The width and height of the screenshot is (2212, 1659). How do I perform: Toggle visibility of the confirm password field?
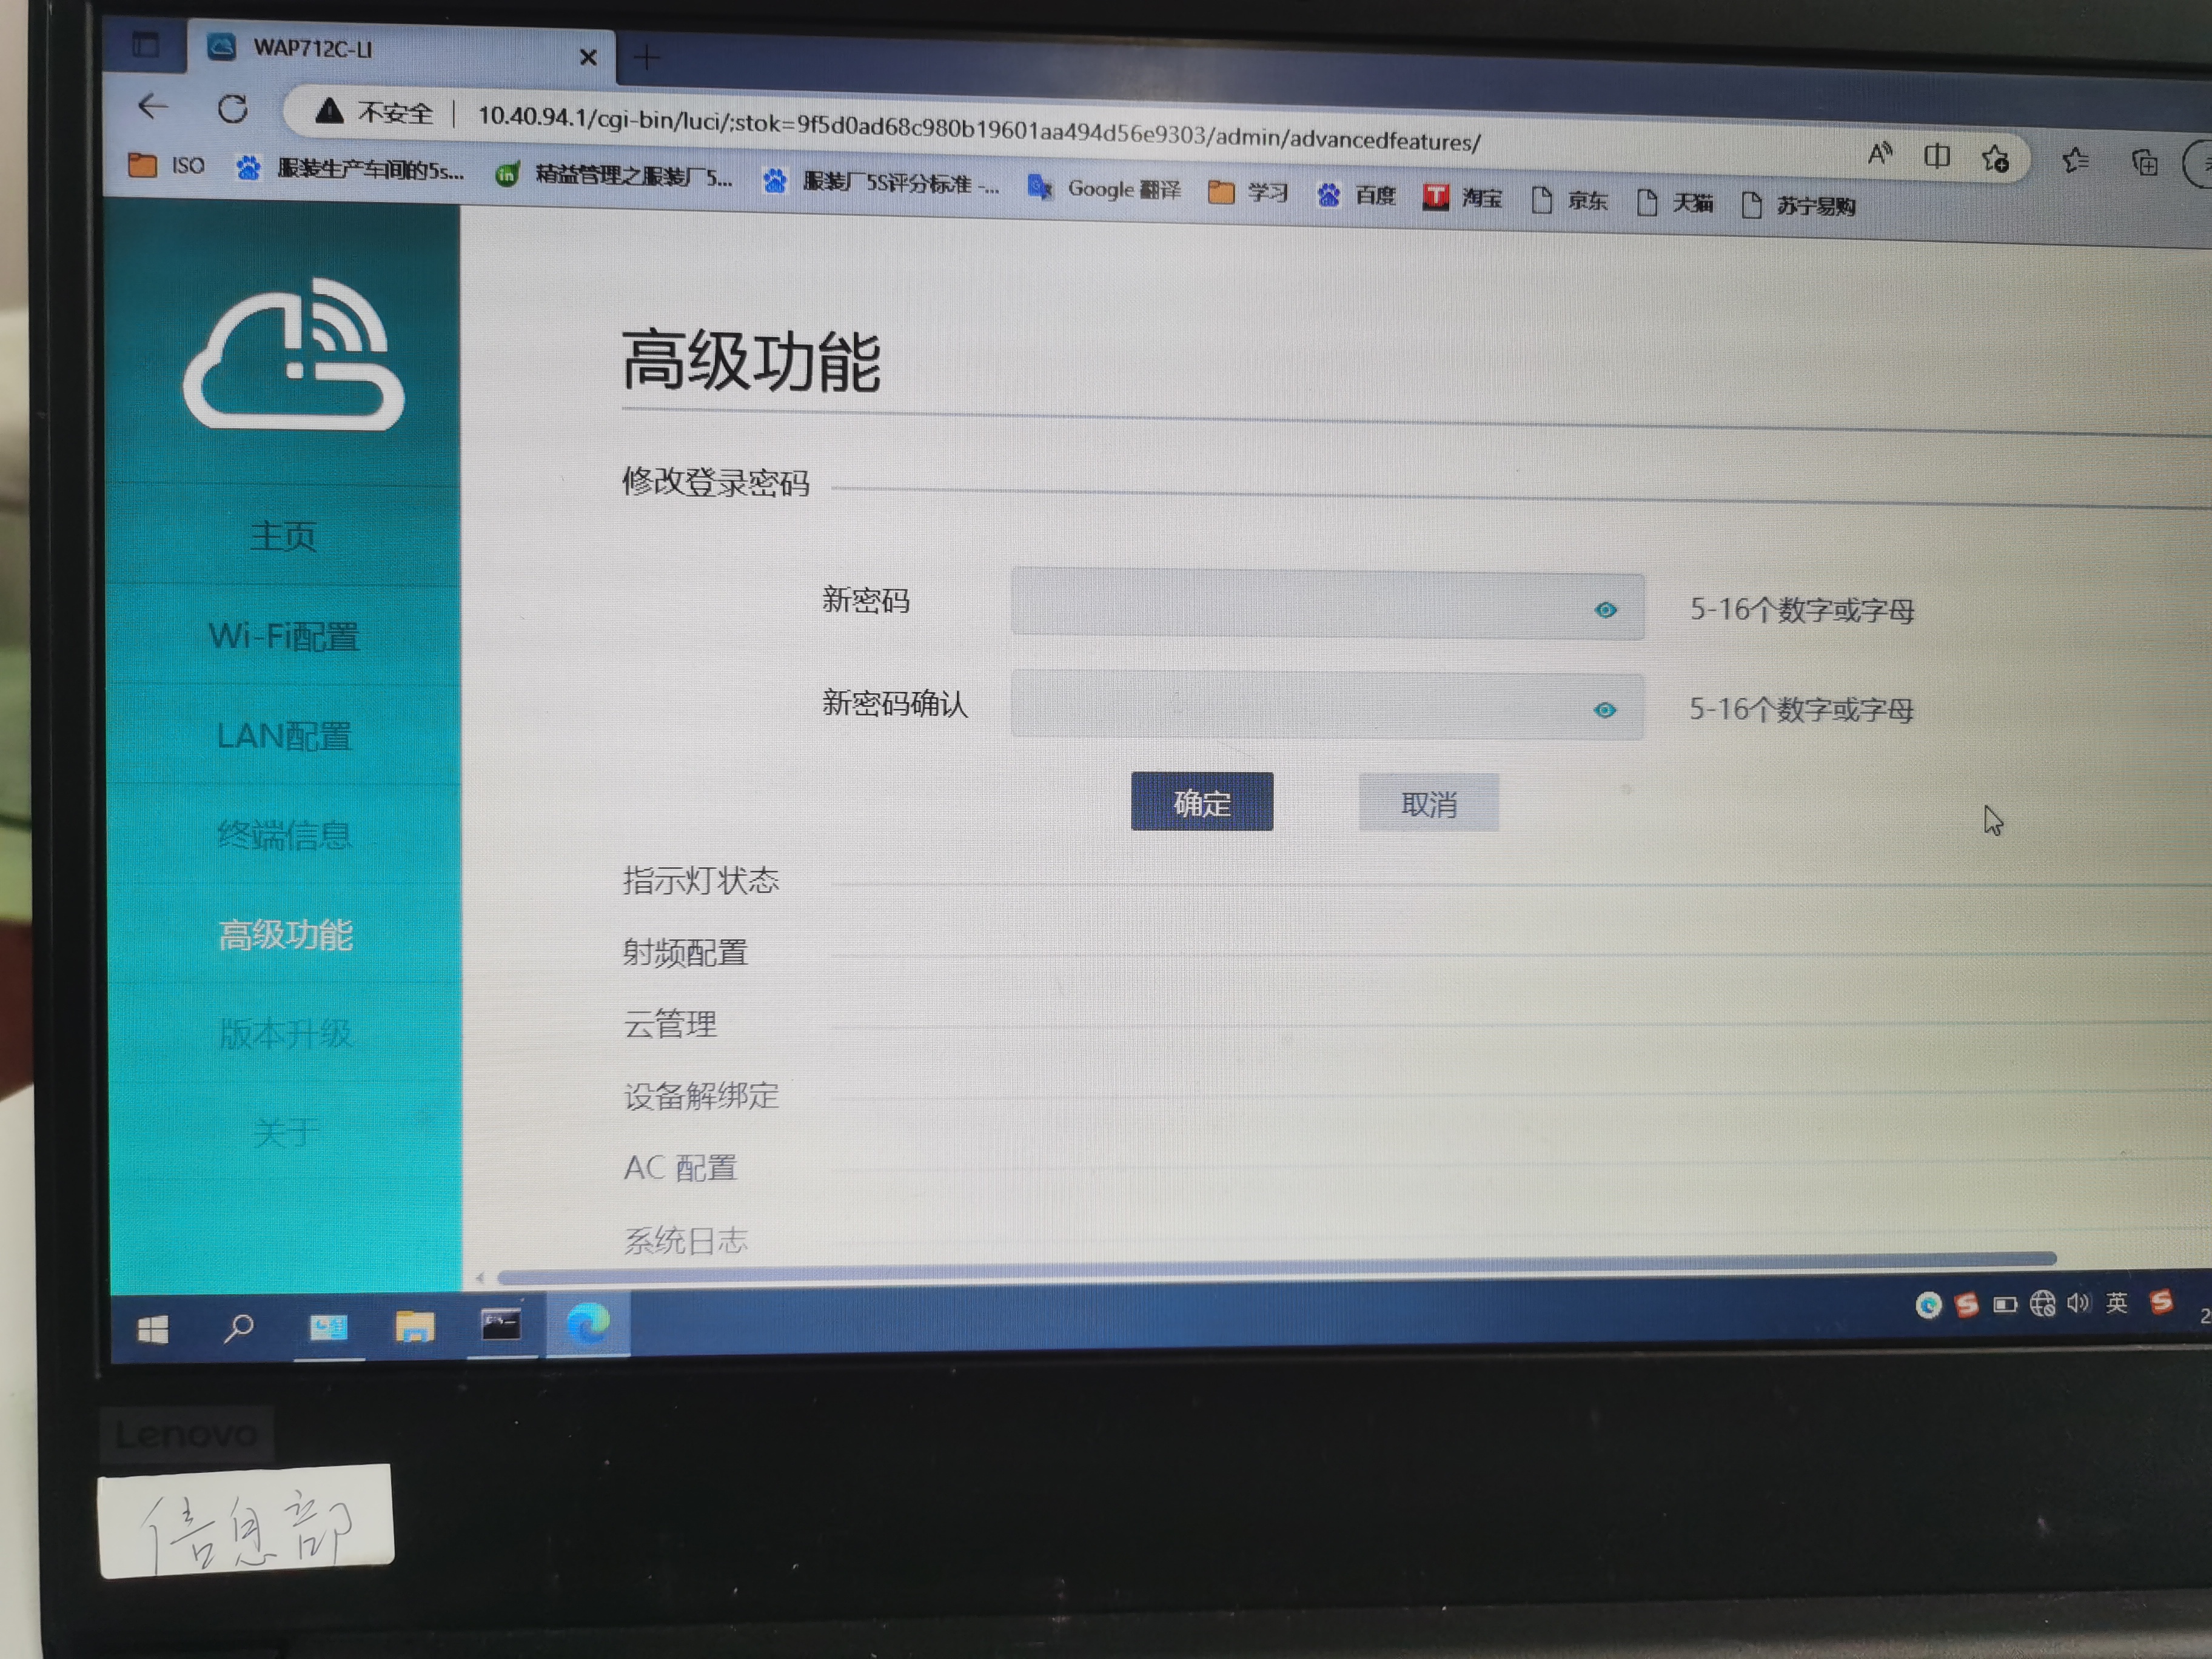click(1604, 710)
